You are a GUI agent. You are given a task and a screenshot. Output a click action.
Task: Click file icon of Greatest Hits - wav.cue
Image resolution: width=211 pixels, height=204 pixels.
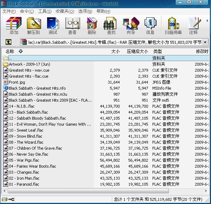click(x=6, y=70)
